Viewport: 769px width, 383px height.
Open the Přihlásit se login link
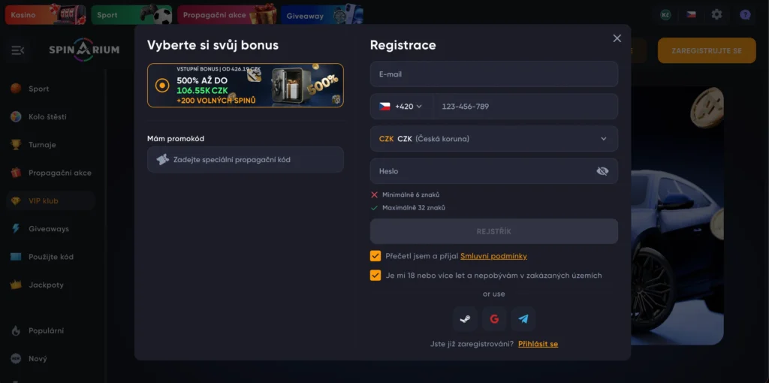[538, 344]
